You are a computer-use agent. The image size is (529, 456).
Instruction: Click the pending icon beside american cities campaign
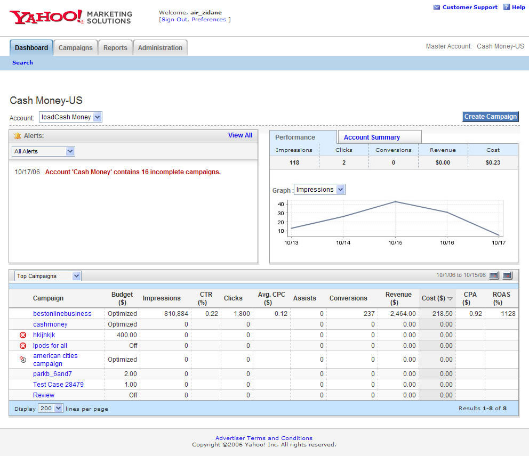23,360
